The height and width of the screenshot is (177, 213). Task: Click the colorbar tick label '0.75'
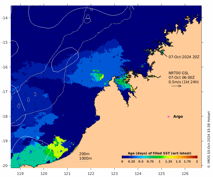150,161
